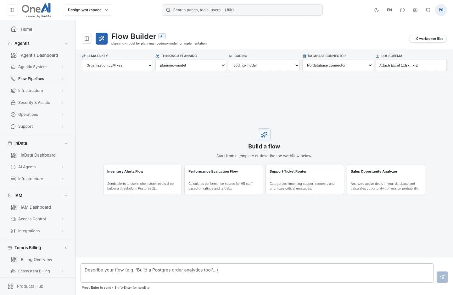
Task: Open the LLMAAS Key dropdown
Action: [117, 65]
